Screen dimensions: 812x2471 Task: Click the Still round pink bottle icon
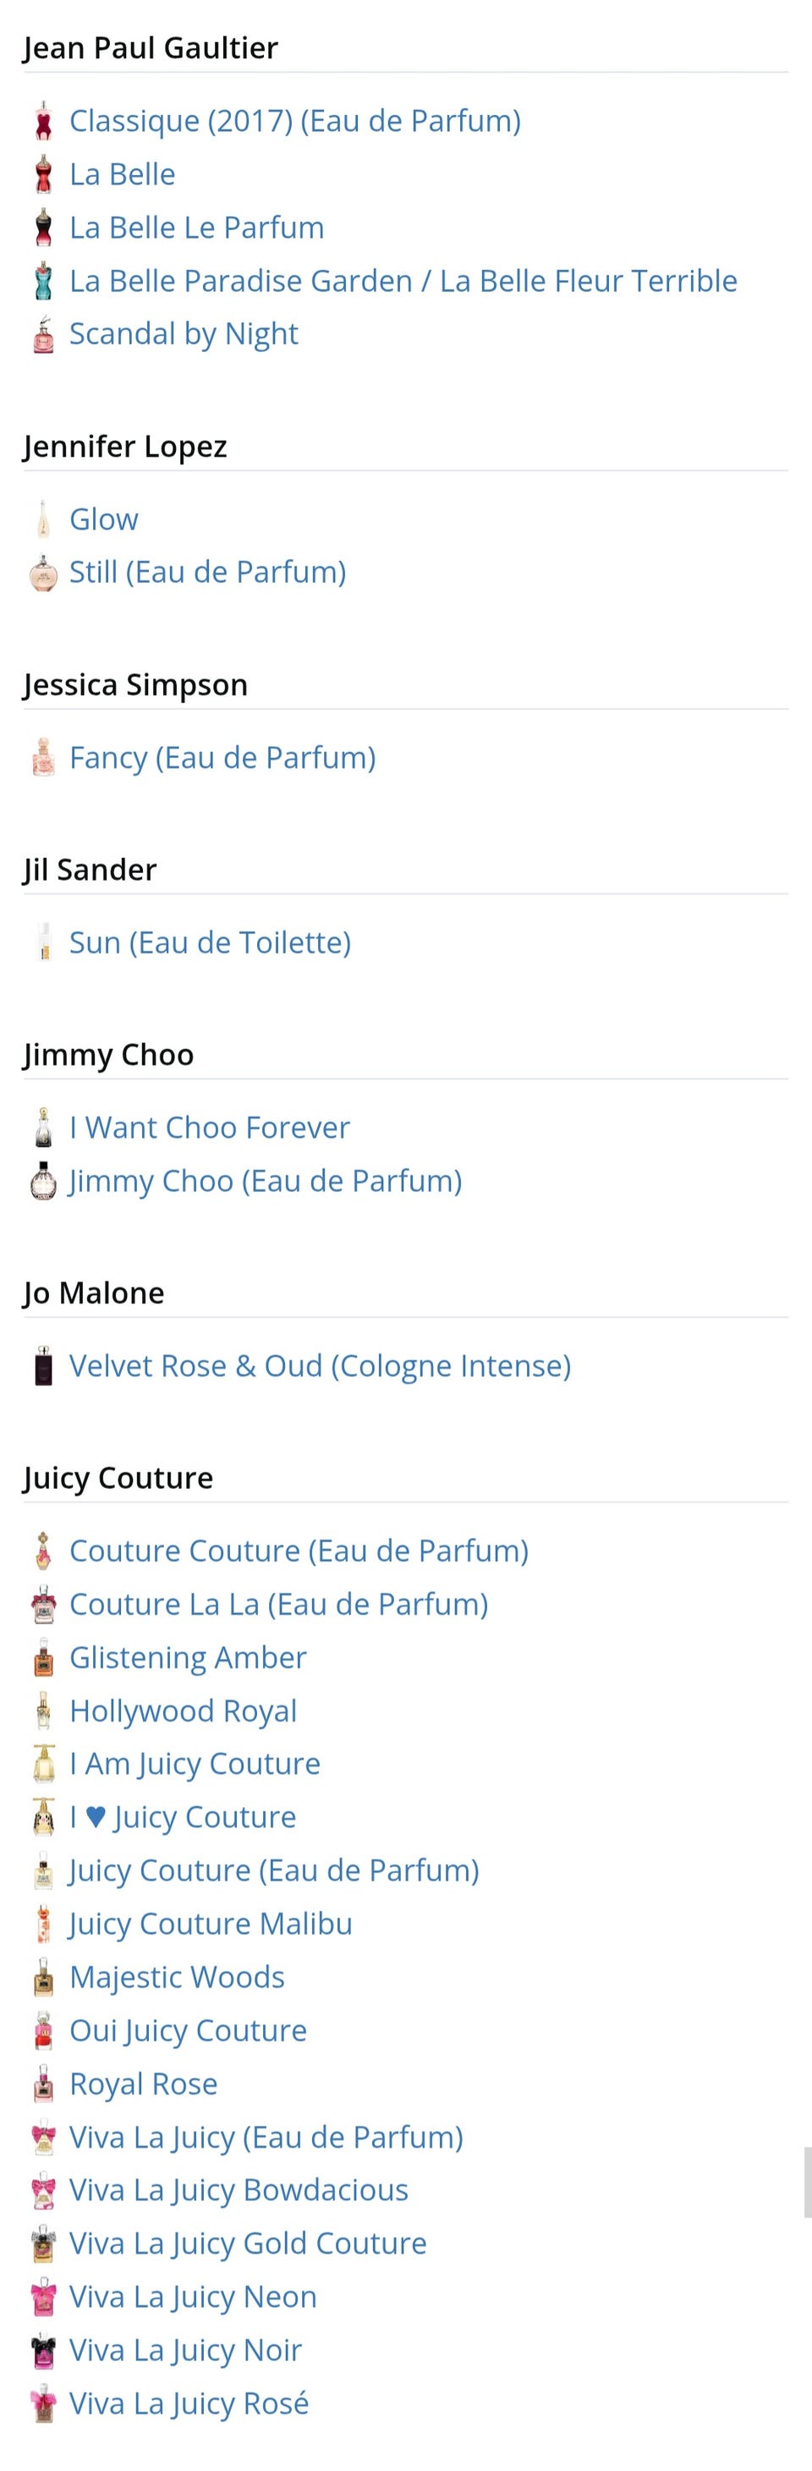coord(43,574)
